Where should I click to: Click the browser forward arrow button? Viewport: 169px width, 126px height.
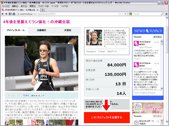(x=6, y=14)
